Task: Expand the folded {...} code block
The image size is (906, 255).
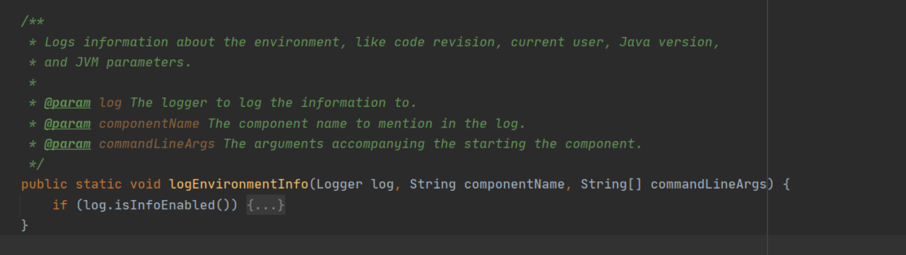Action: [x=266, y=205]
